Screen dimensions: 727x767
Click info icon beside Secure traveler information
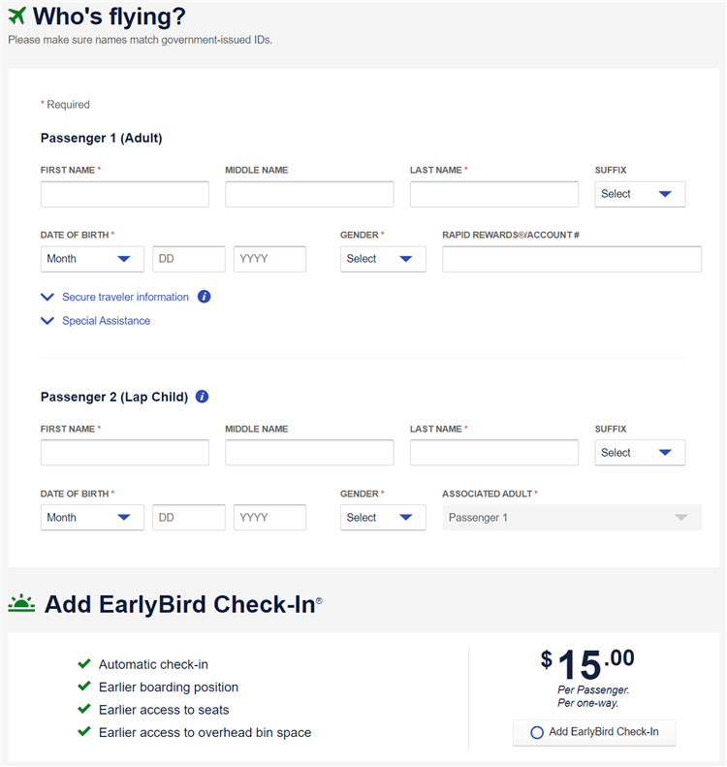click(205, 297)
